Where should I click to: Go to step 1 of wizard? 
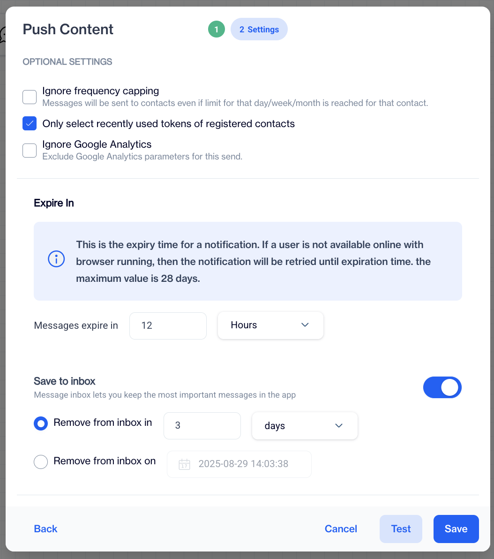(217, 30)
